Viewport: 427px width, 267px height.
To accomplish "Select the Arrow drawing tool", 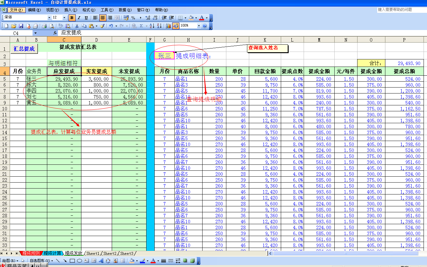I will click(65, 260).
